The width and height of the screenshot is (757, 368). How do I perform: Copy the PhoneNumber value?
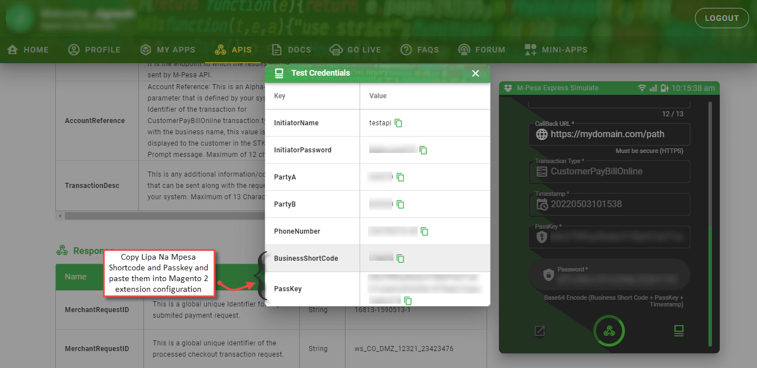[x=425, y=231]
